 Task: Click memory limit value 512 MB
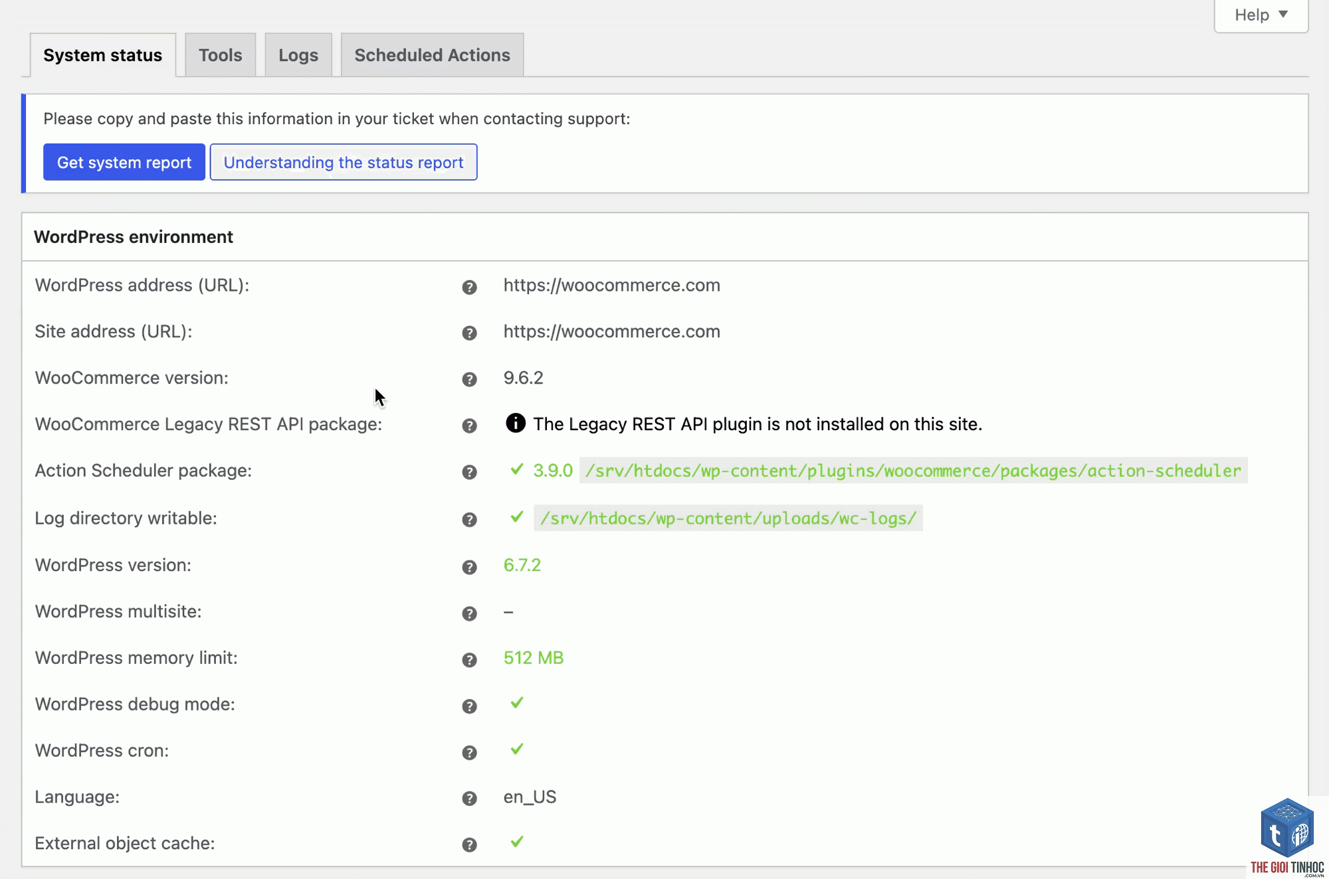pyautogui.click(x=534, y=658)
